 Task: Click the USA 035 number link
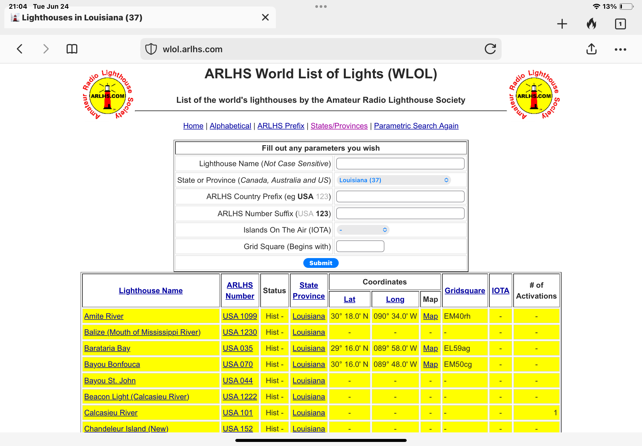coord(238,348)
